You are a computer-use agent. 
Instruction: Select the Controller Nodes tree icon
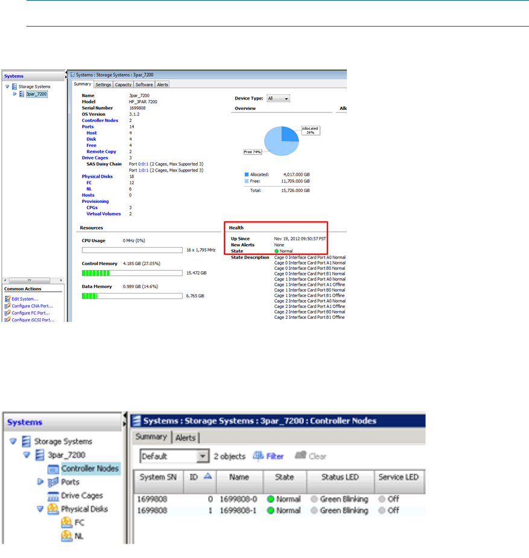point(53,468)
